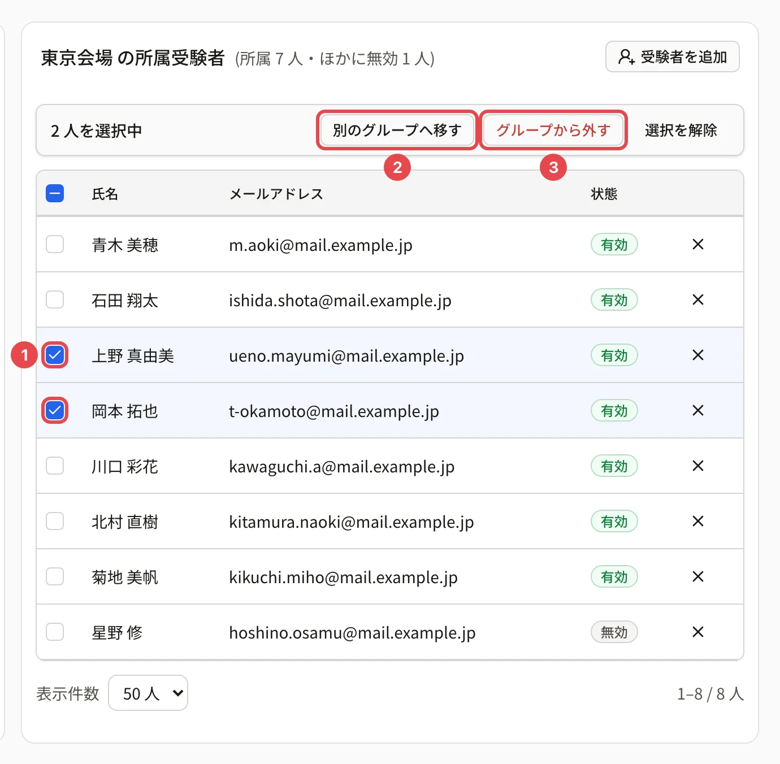Open the 表示件数 50 人 dropdown
This screenshot has height=764, width=780.
coord(148,693)
